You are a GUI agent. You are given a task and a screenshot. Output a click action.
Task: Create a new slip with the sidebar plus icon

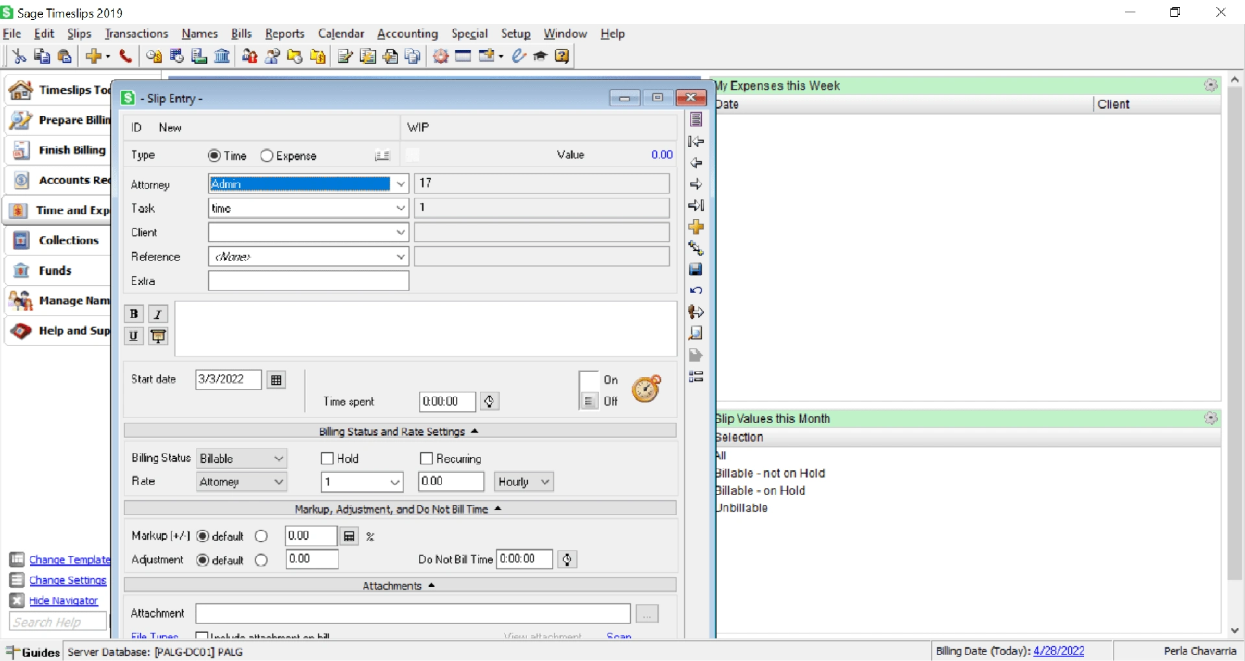[696, 227]
